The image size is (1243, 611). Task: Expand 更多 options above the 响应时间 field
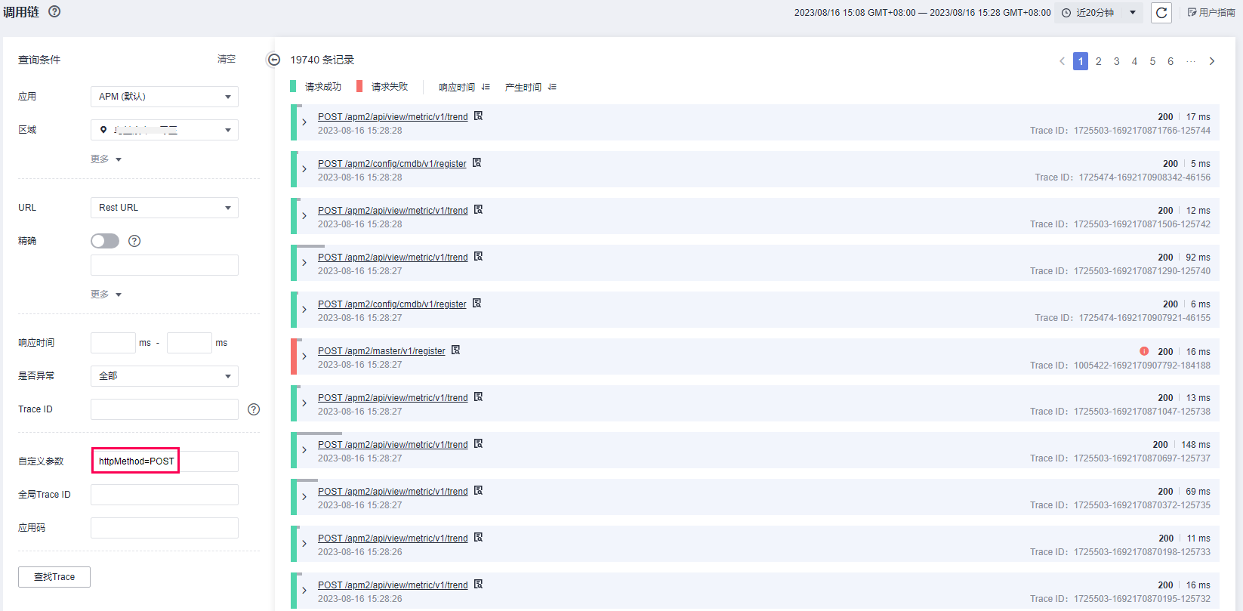pos(106,295)
